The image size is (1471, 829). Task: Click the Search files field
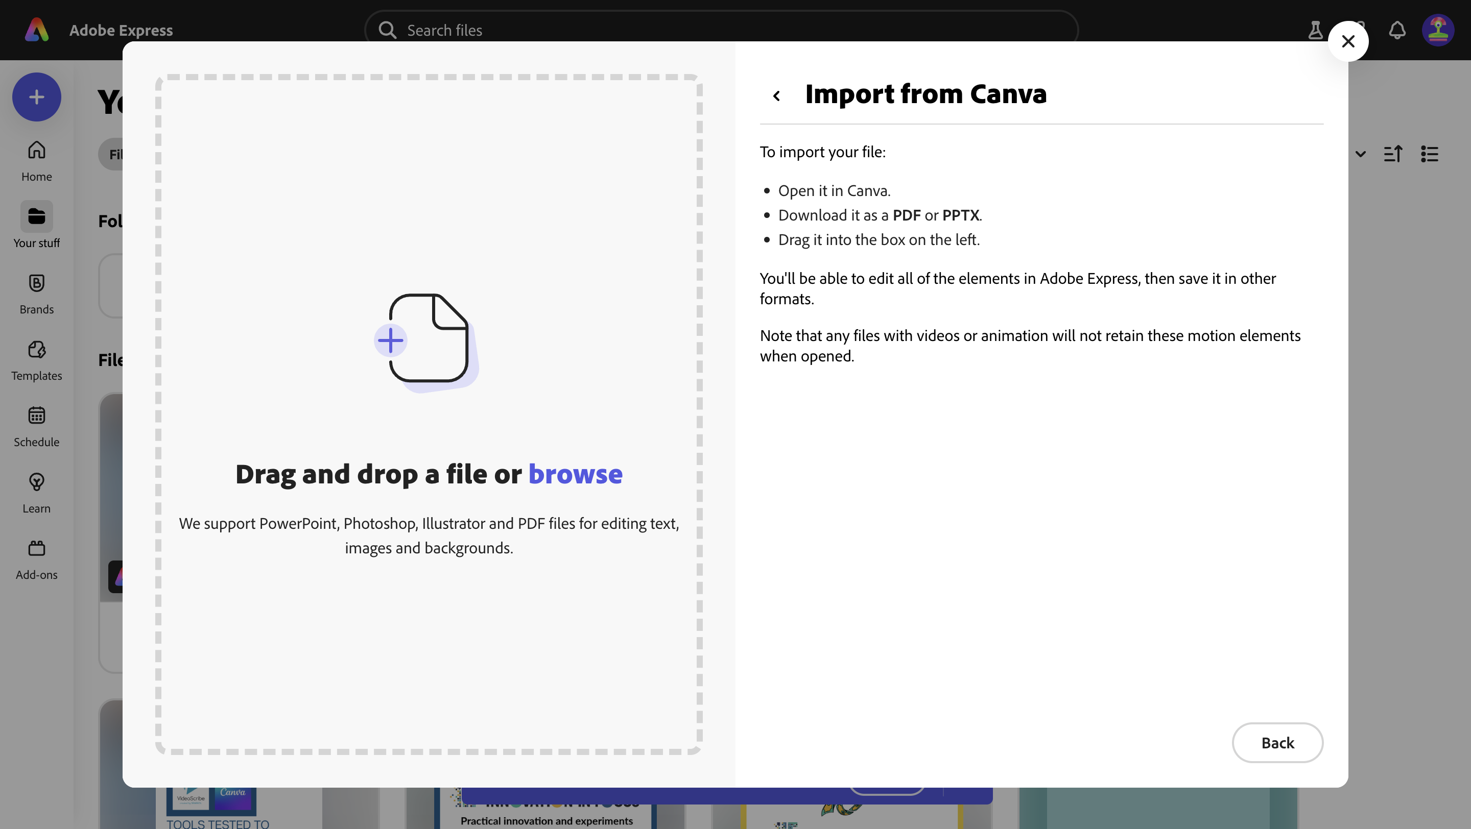click(x=571, y=29)
